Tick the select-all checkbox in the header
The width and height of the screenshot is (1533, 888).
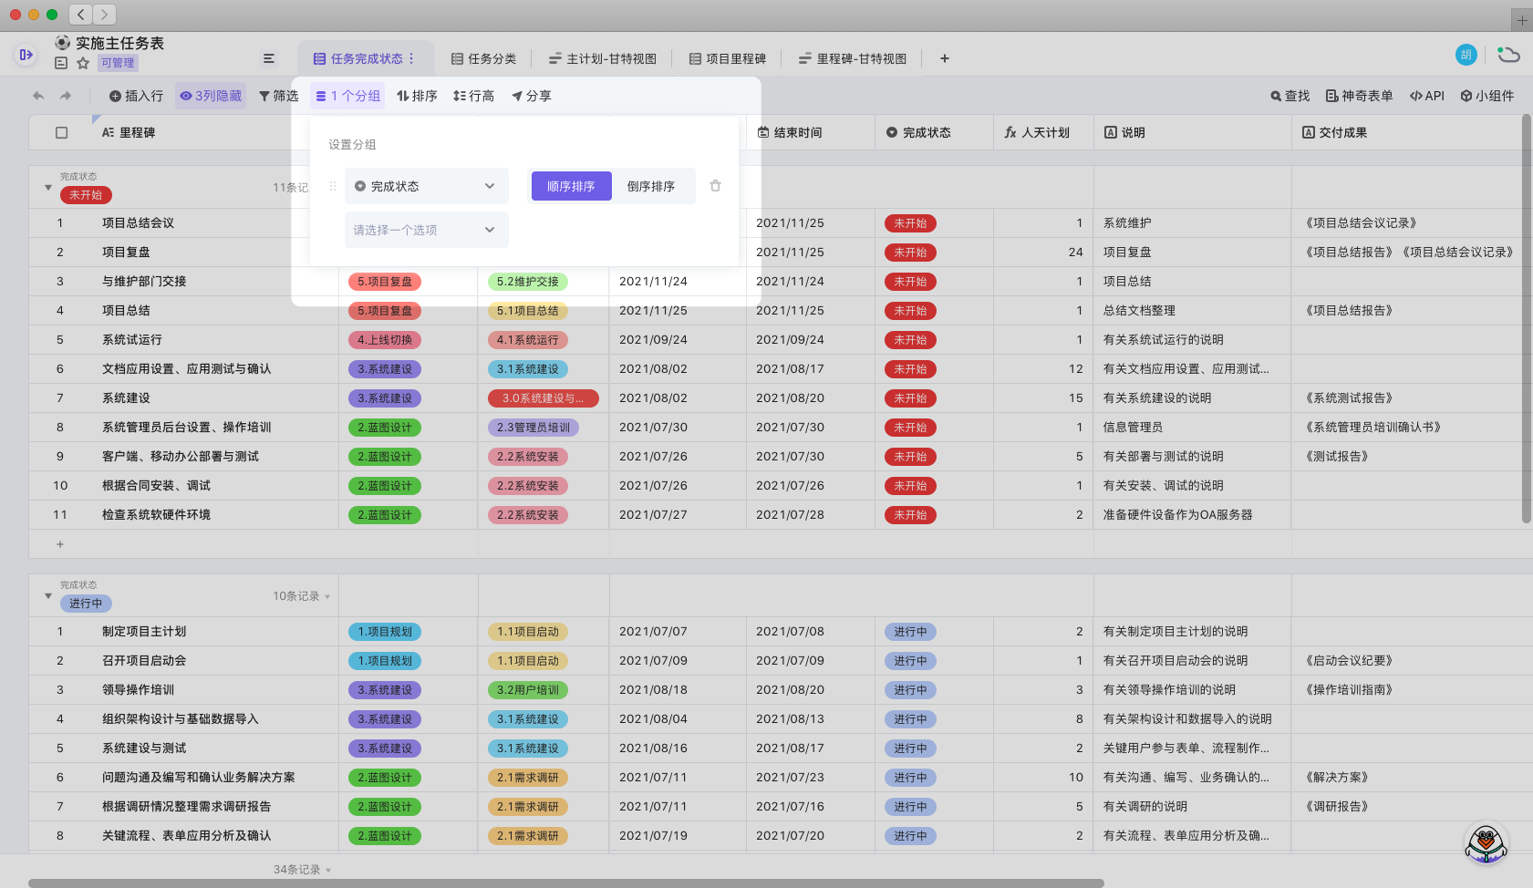pos(61,132)
